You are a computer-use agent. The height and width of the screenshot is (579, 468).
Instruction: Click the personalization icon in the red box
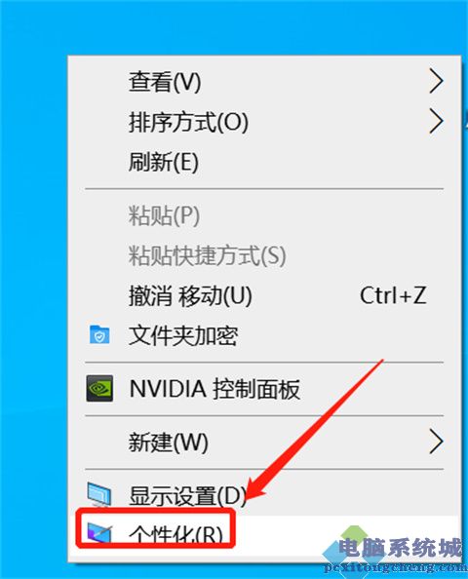click(99, 533)
